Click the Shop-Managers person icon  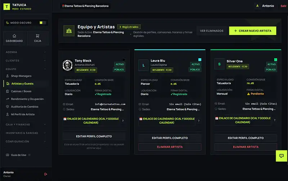(8, 76)
